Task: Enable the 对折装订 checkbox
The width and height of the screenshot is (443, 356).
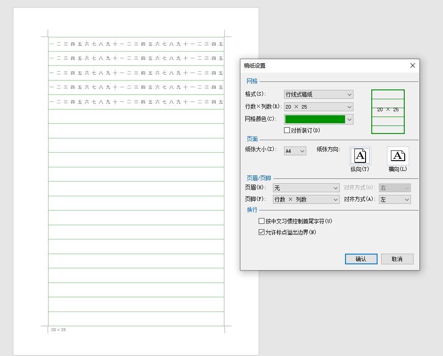Action: pyautogui.click(x=287, y=129)
